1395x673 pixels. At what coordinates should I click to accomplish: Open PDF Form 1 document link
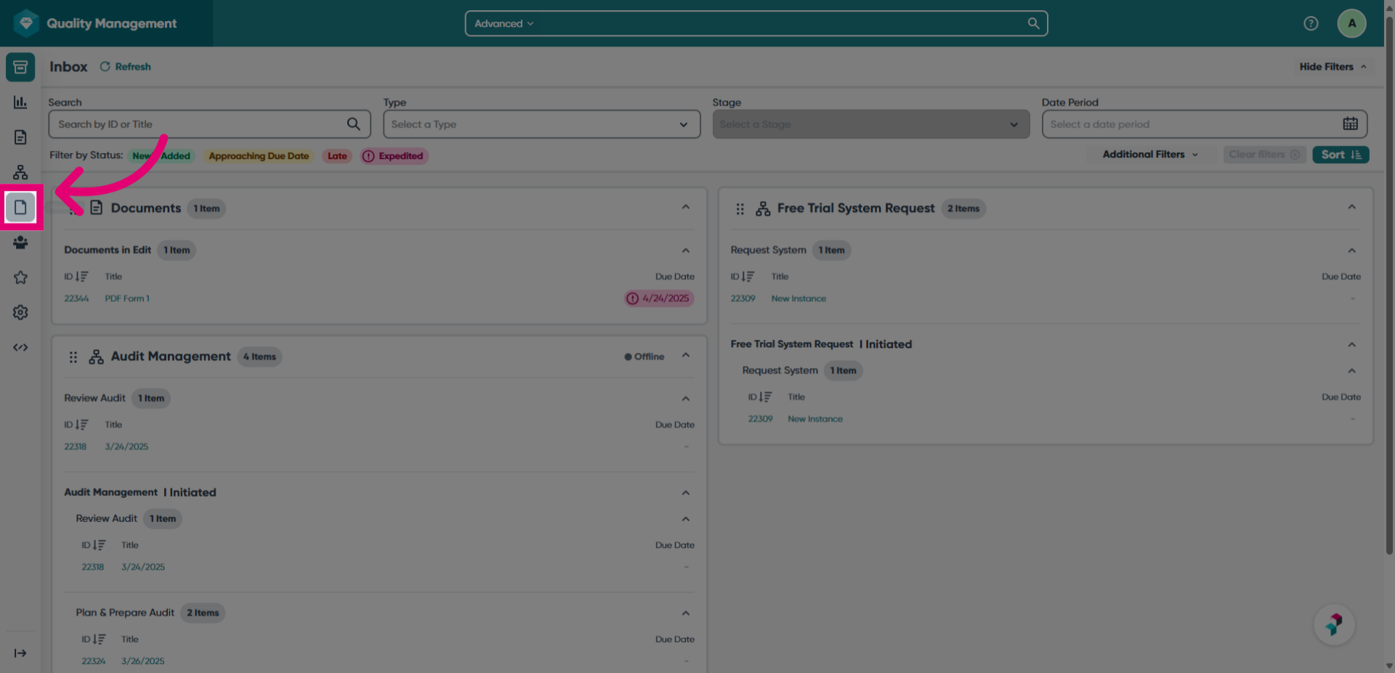pos(127,298)
